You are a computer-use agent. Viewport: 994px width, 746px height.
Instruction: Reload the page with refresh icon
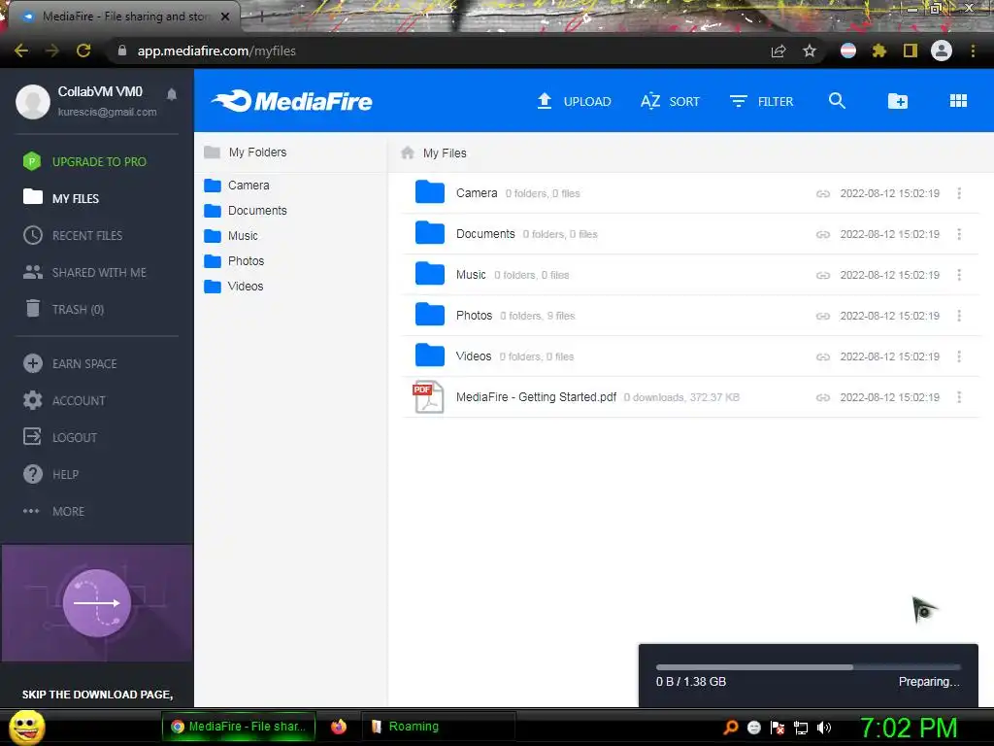[83, 51]
